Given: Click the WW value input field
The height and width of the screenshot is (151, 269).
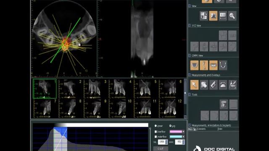Looking at the screenshot, I should click(x=179, y=142).
